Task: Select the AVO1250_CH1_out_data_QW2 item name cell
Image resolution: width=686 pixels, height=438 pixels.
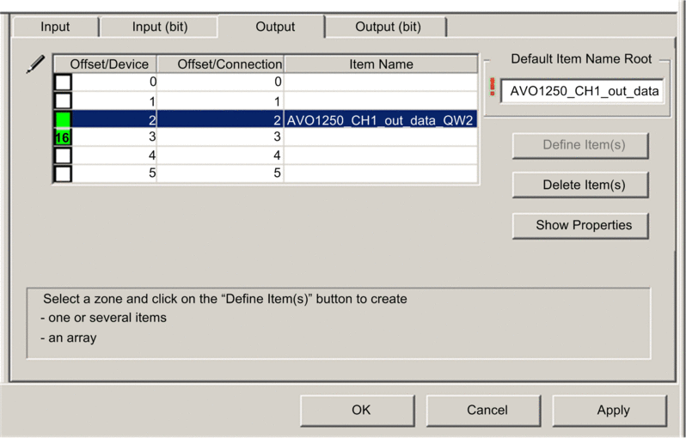Action: pyautogui.click(x=380, y=119)
